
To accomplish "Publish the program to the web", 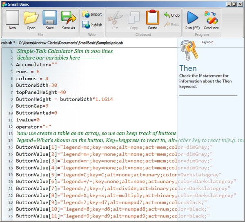I will (92, 25).
